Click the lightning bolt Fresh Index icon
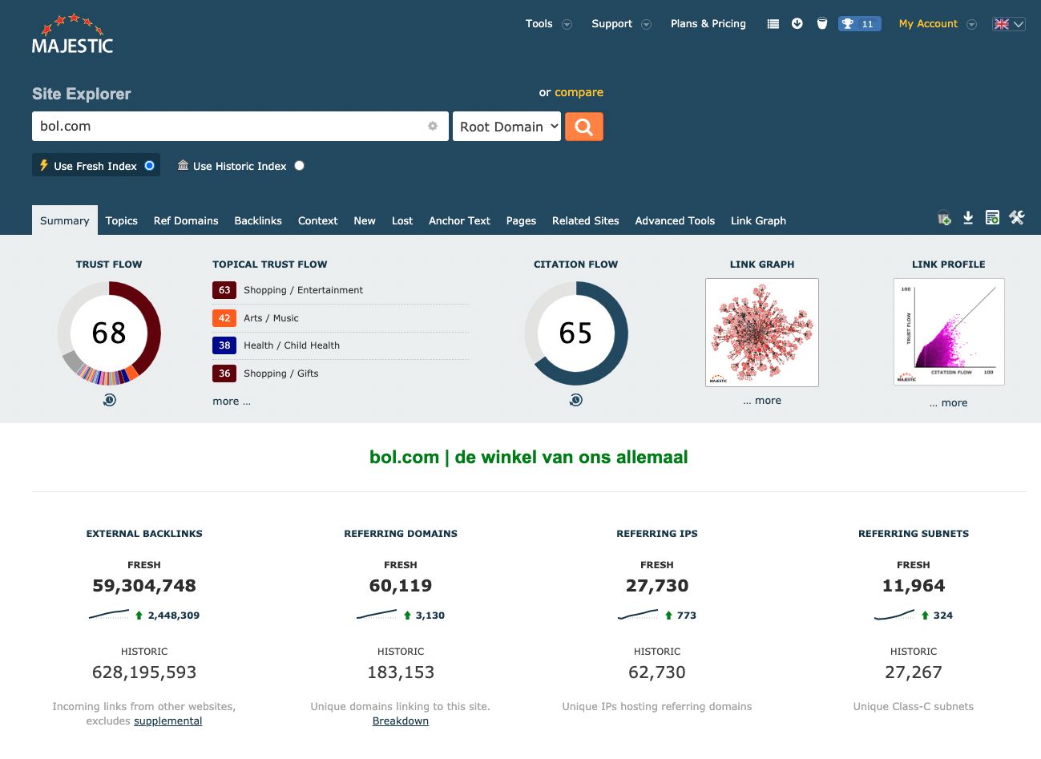This screenshot has width=1041, height=759. pyautogui.click(x=44, y=165)
